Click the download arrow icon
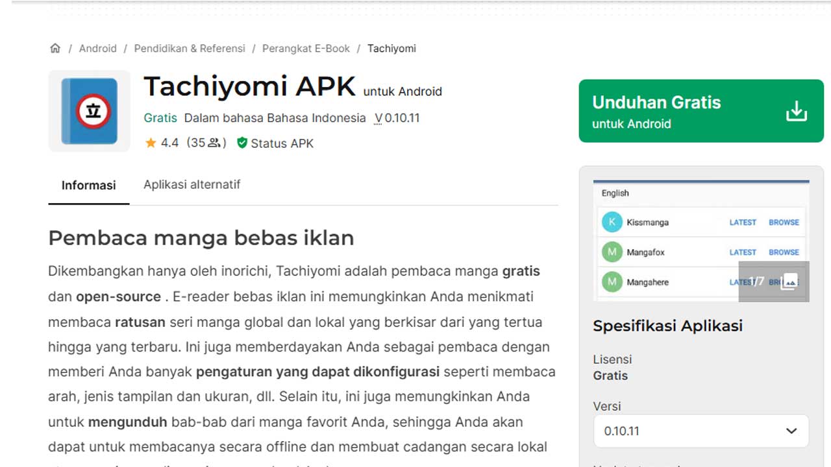Screen dimensions: 831x467 pyautogui.click(x=797, y=111)
